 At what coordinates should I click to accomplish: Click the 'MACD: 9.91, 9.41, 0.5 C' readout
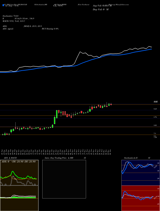tap(14, 21)
